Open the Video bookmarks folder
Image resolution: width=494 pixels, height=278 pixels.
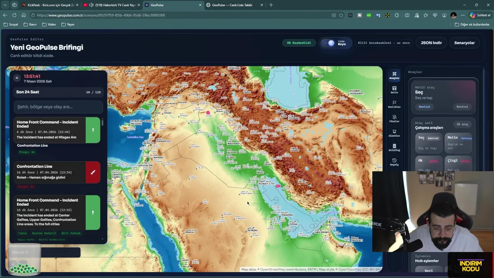click(x=49, y=24)
